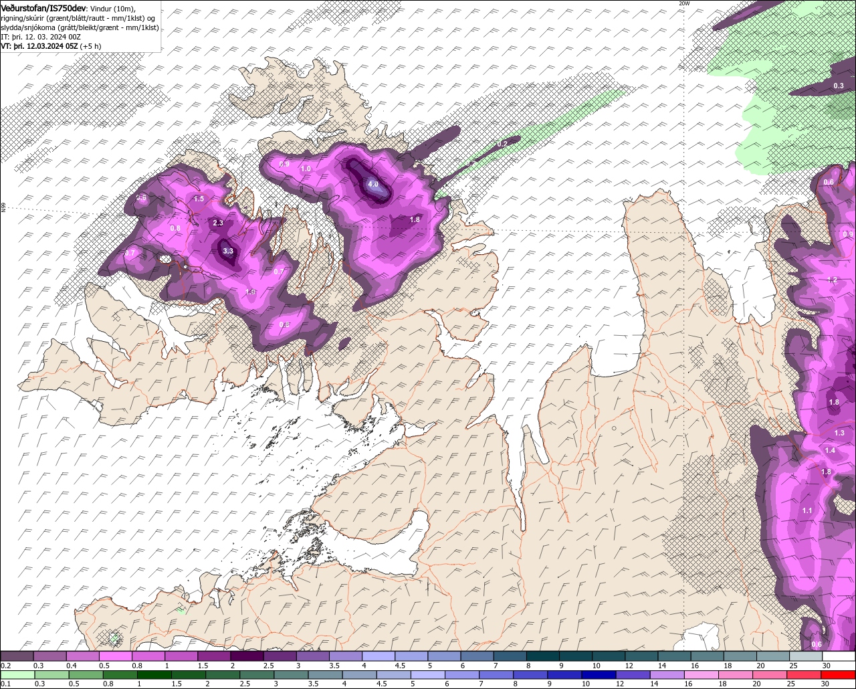Image resolution: width=856 pixels, height=689 pixels.
Task: Click the 1.2 value label on map
Action: click(x=833, y=280)
